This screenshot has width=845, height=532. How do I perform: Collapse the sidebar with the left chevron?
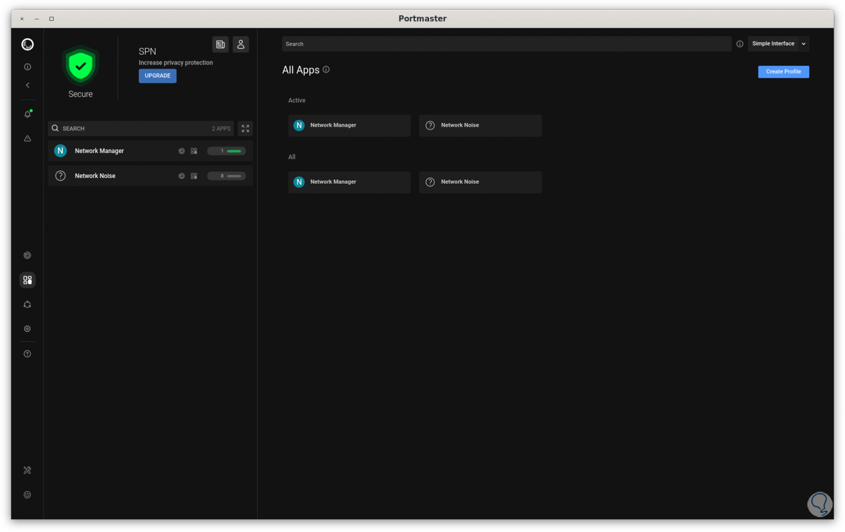pos(28,85)
